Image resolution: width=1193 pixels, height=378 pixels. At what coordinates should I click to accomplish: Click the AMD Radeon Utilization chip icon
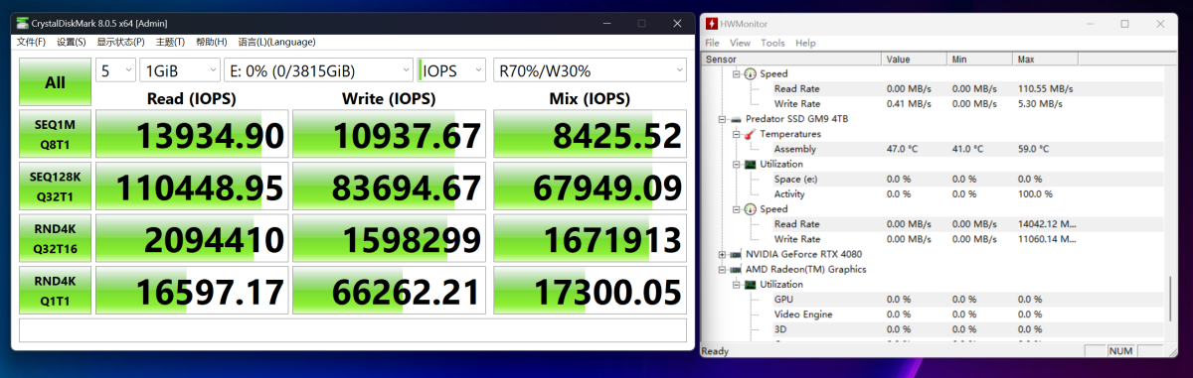coord(750,284)
